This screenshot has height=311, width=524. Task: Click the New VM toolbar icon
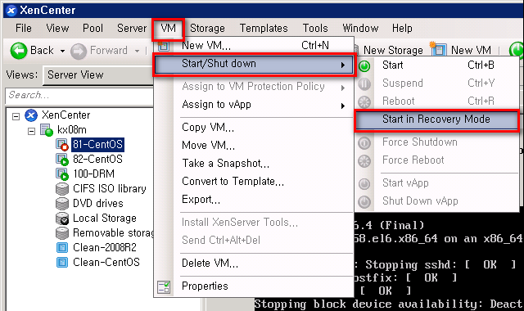coord(439,49)
